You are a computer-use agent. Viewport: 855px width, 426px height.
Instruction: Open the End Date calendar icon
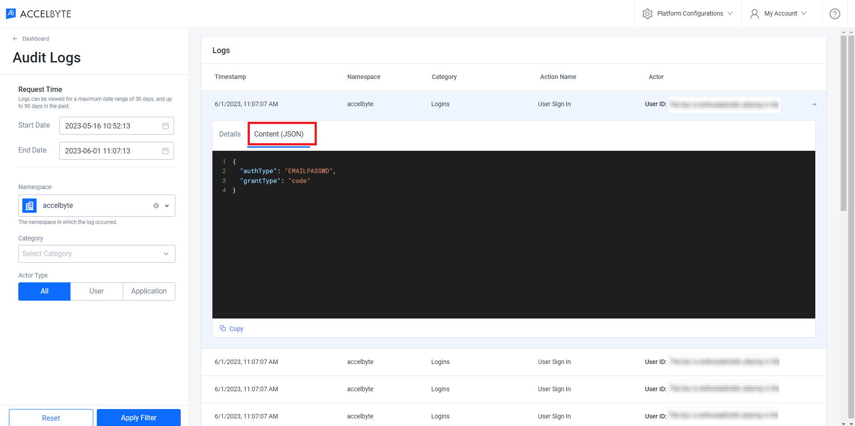[166, 151]
